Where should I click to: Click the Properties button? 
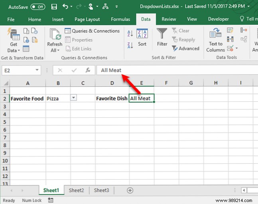coord(79,40)
